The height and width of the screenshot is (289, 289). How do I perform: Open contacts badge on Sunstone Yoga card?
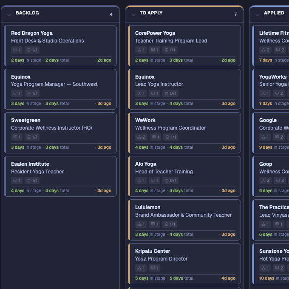[265, 268]
